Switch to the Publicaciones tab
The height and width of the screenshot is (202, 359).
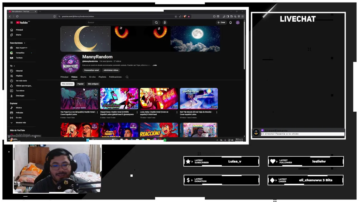pos(115,77)
